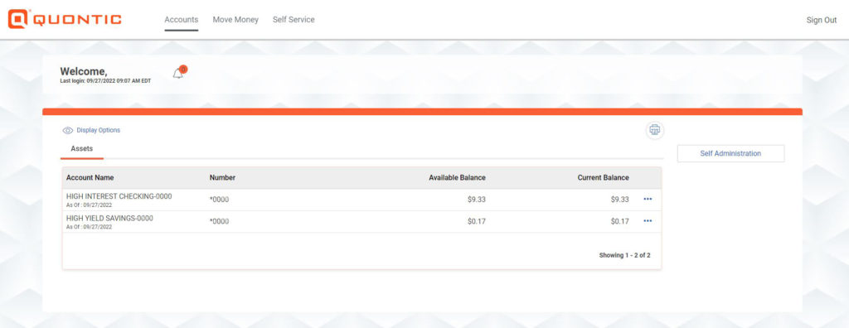Open the HIGH YIELD SAVINGS-0000 account
Viewport: 849px width, 328px height.
(x=110, y=218)
